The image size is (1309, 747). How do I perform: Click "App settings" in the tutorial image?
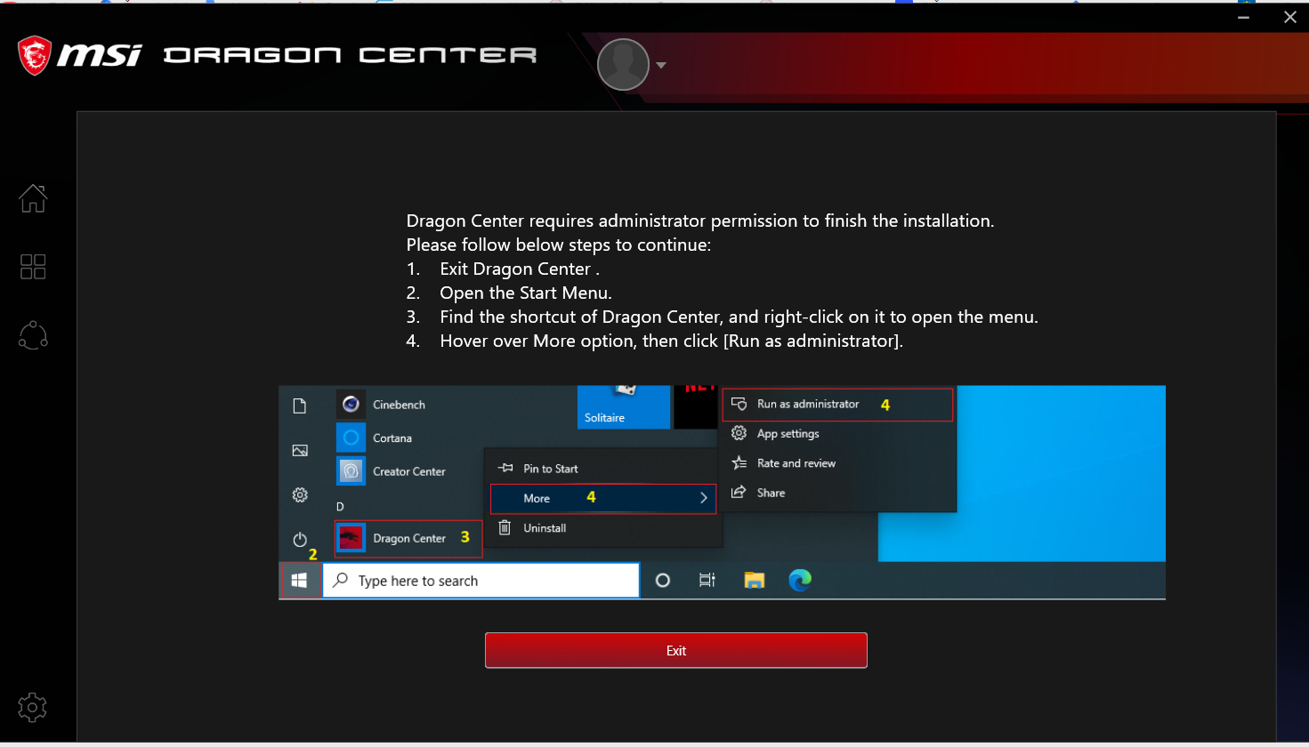point(788,433)
